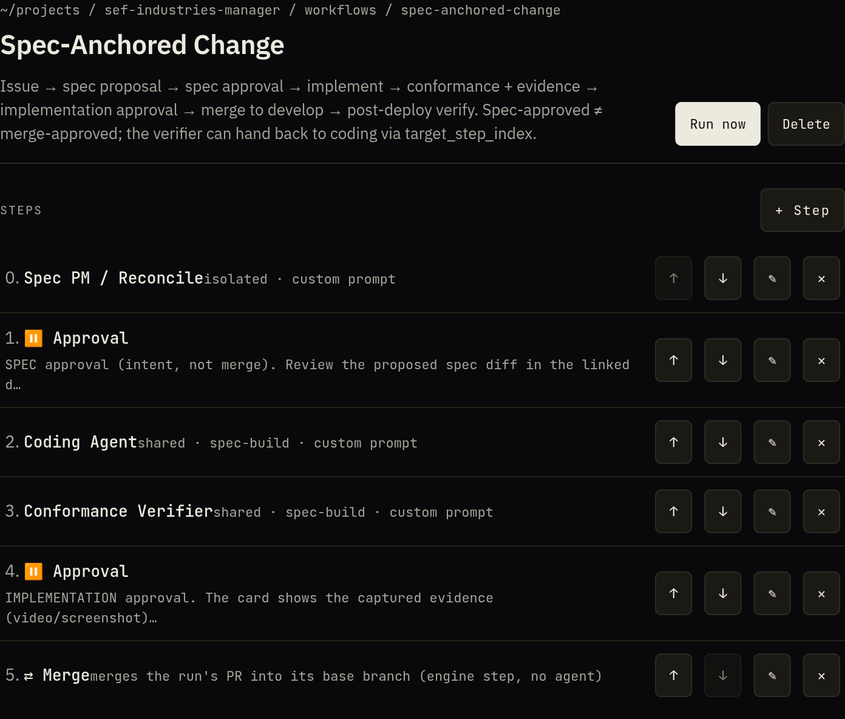
Task: Go to sef-industries-manager breadcrumb
Action: tap(192, 10)
